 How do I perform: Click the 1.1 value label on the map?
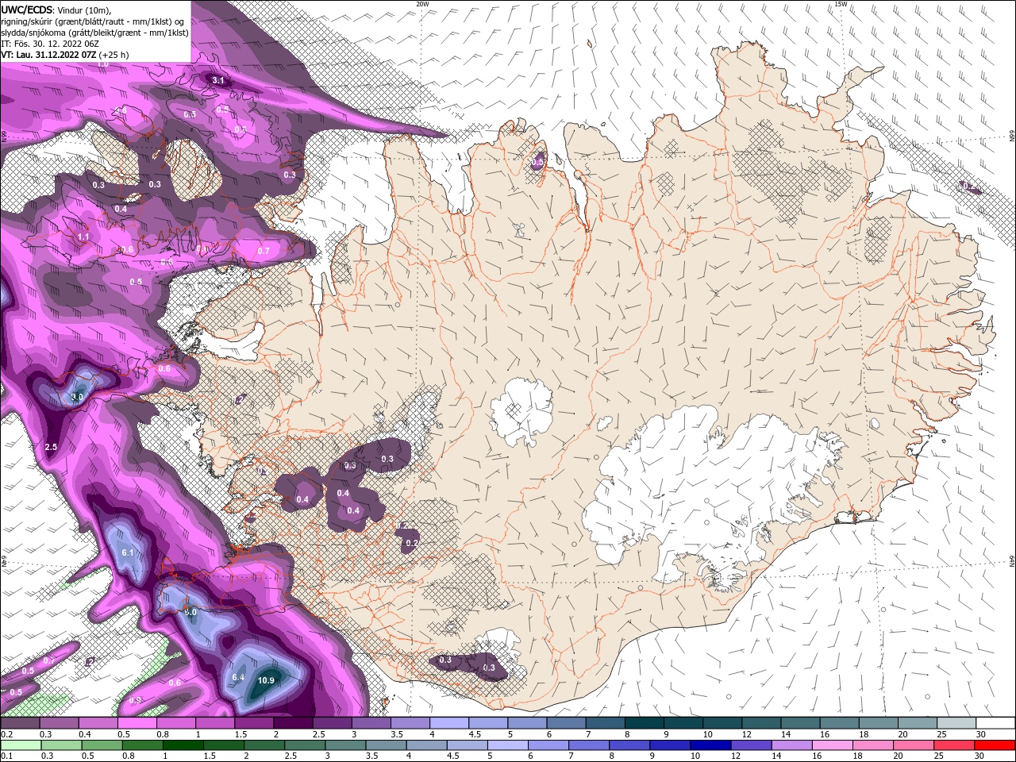83,237
